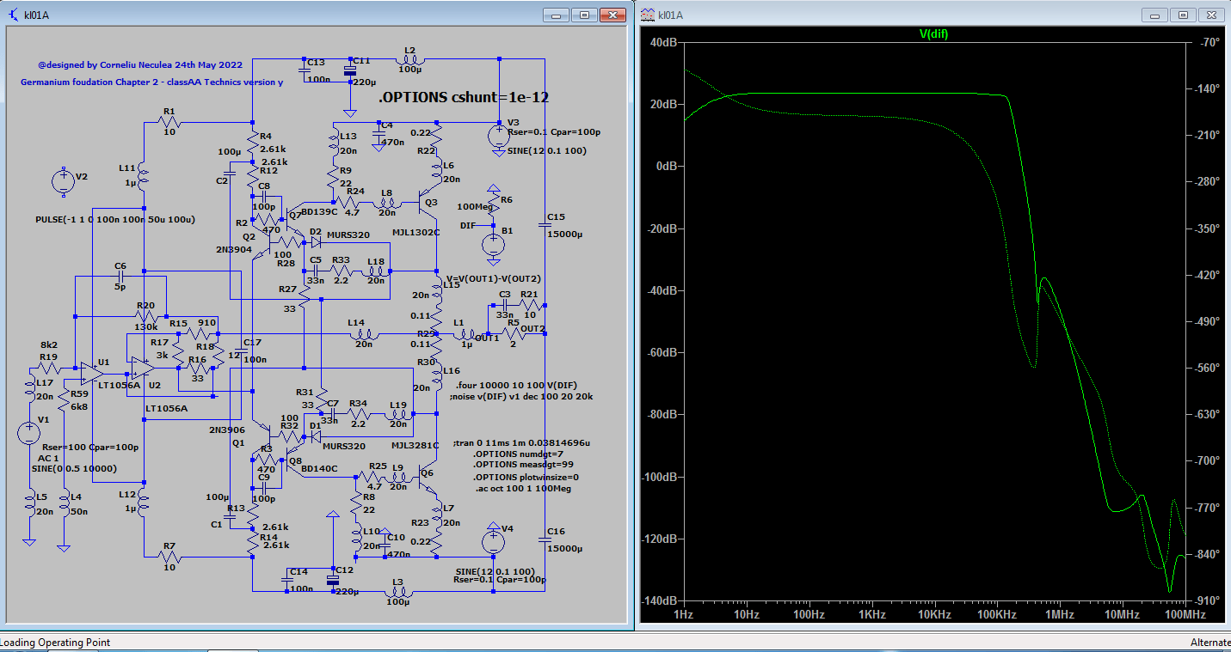Image resolution: width=1231 pixels, height=652 pixels.
Task: Click the ';tran 0 11ms 1m' comment
Action: coord(521,442)
